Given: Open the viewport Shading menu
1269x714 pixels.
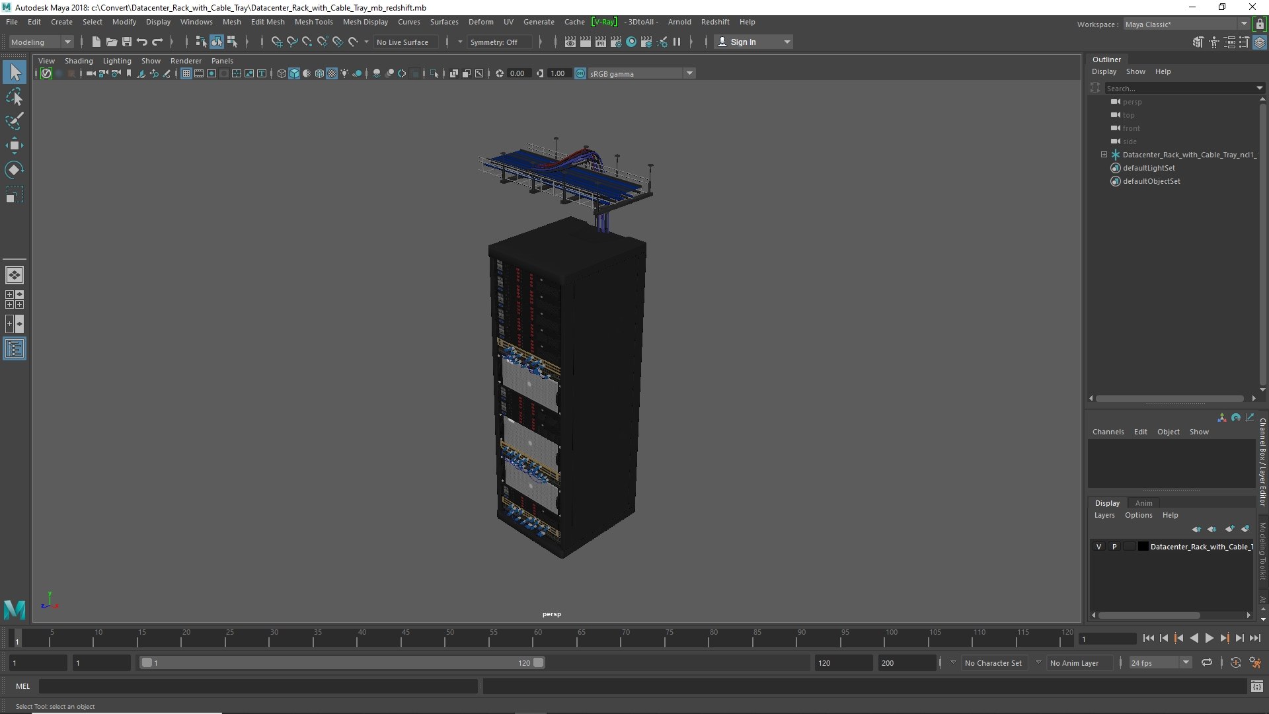Looking at the screenshot, I should 79,61.
